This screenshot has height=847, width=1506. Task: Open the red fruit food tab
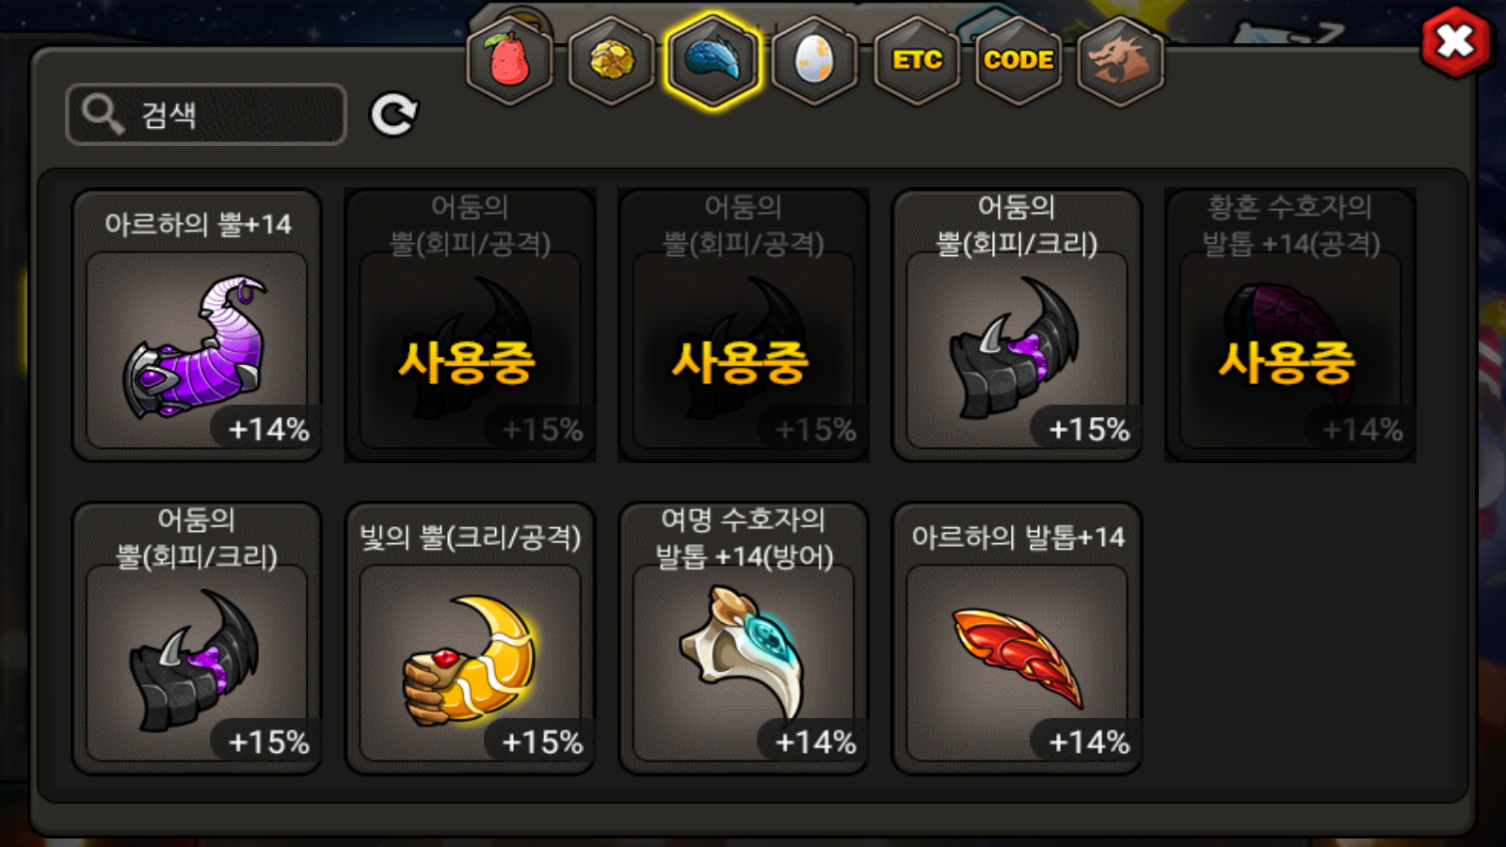509,61
